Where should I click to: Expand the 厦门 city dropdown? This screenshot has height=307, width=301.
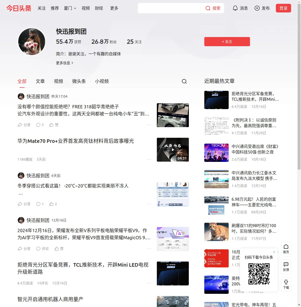pos(70,8)
